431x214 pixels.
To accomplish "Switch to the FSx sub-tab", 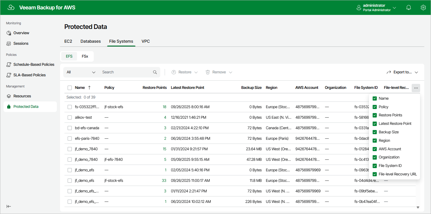I will click(x=85, y=56).
